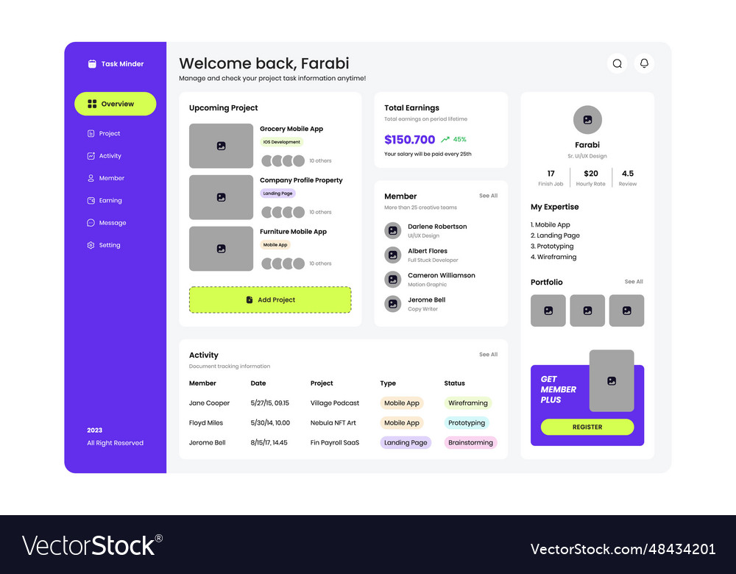Click the Wireframing status tag
The height and width of the screenshot is (574, 736).
(x=468, y=403)
